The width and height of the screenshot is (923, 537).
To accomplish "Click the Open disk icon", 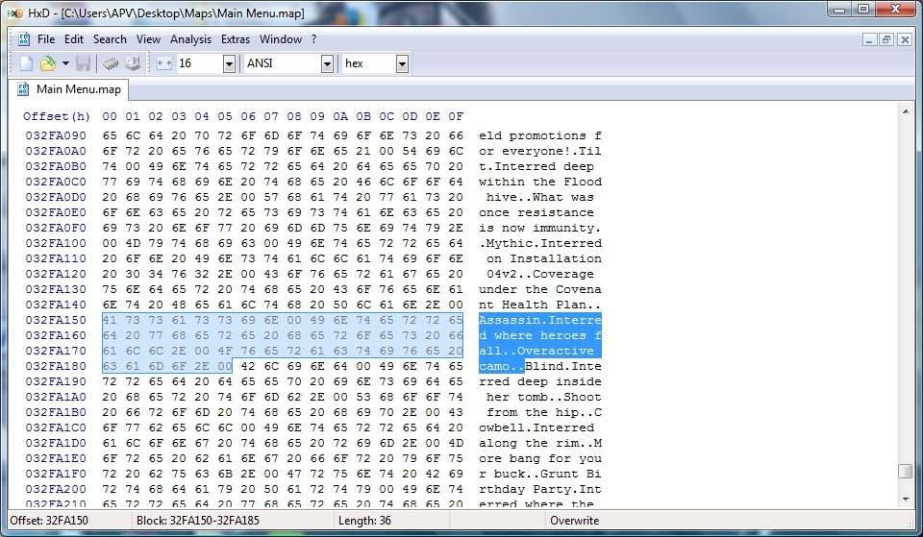I will coord(132,63).
